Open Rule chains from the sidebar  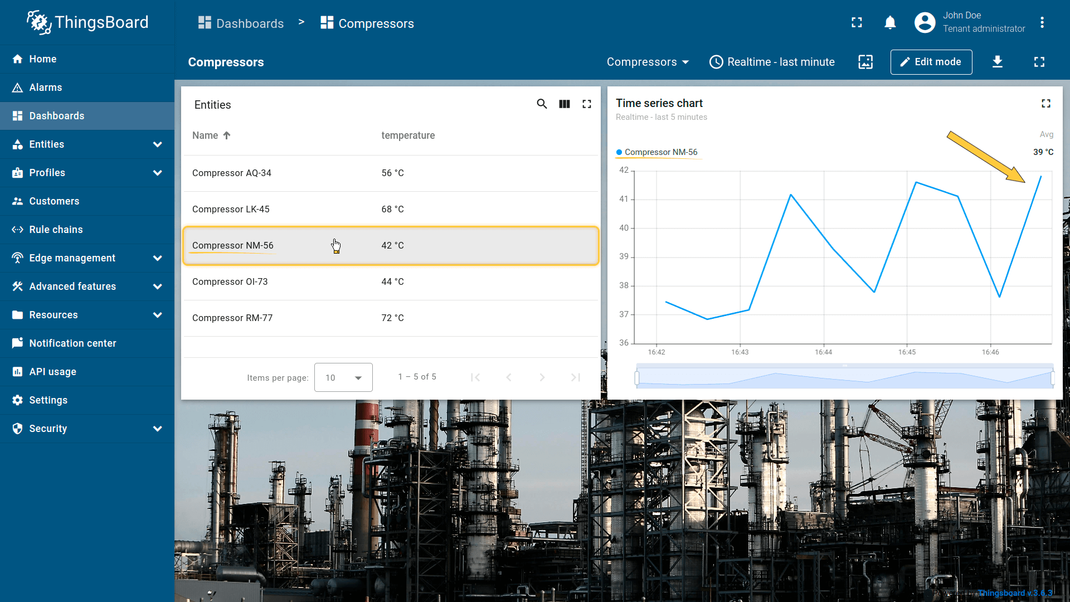point(56,230)
